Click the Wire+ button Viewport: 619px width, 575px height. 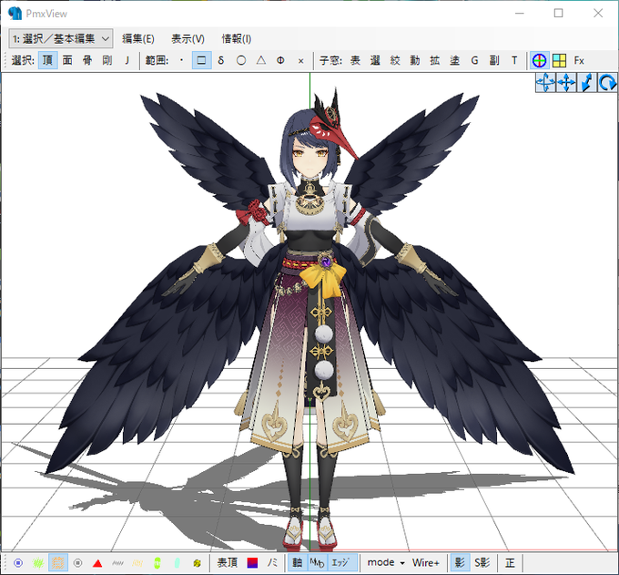426,563
